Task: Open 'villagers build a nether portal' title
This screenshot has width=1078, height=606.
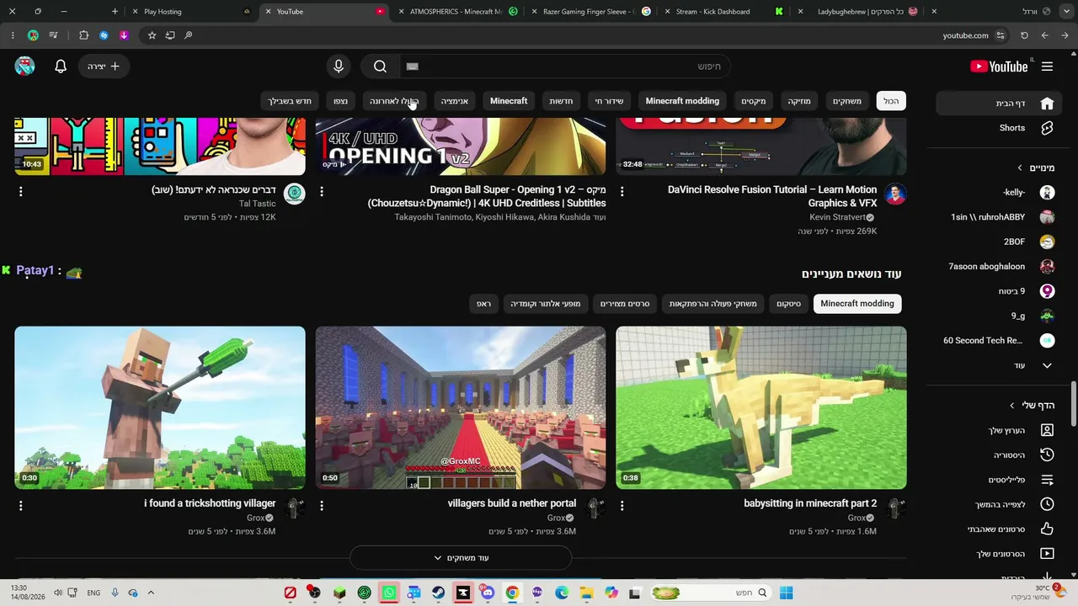Action: click(512, 503)
